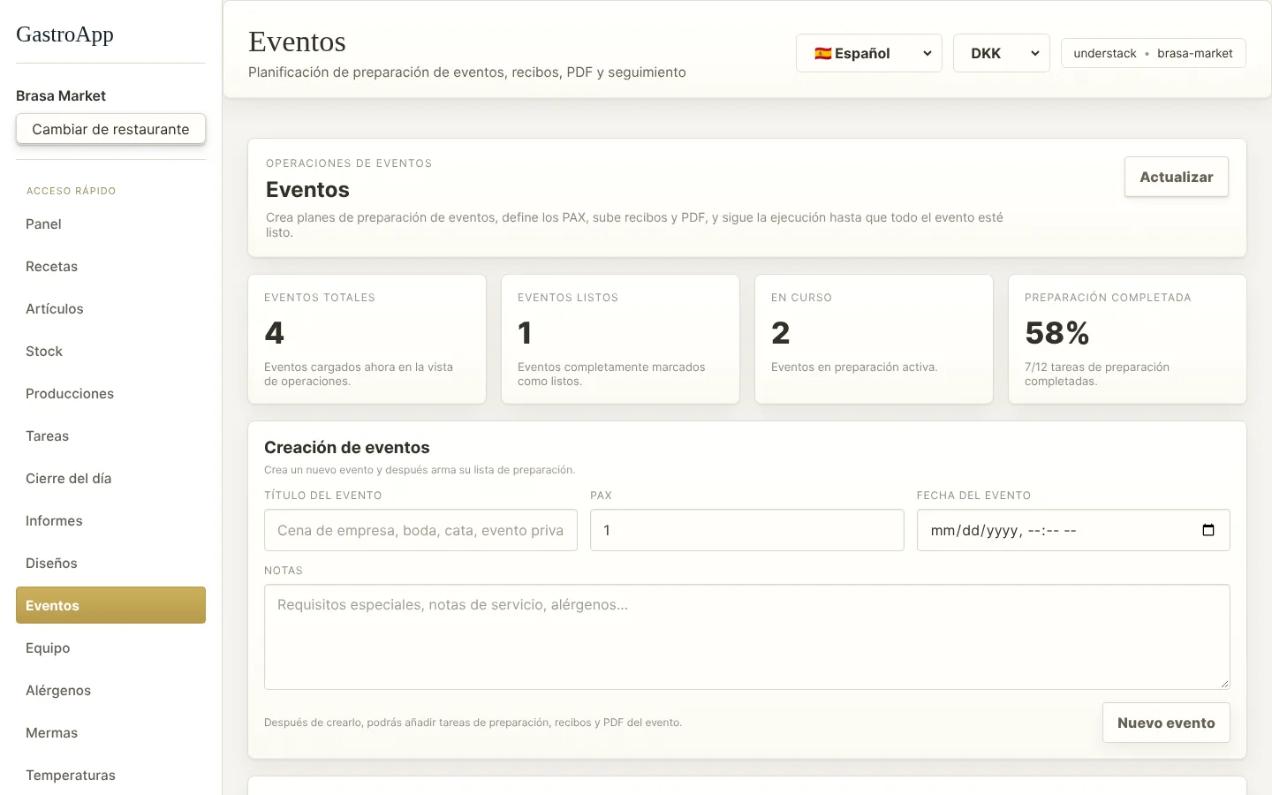Image resolution: width=1272 pixels, height=795 pixels.
Task: Go to Informes in the sidebar
Action: (x=110, y=521)
